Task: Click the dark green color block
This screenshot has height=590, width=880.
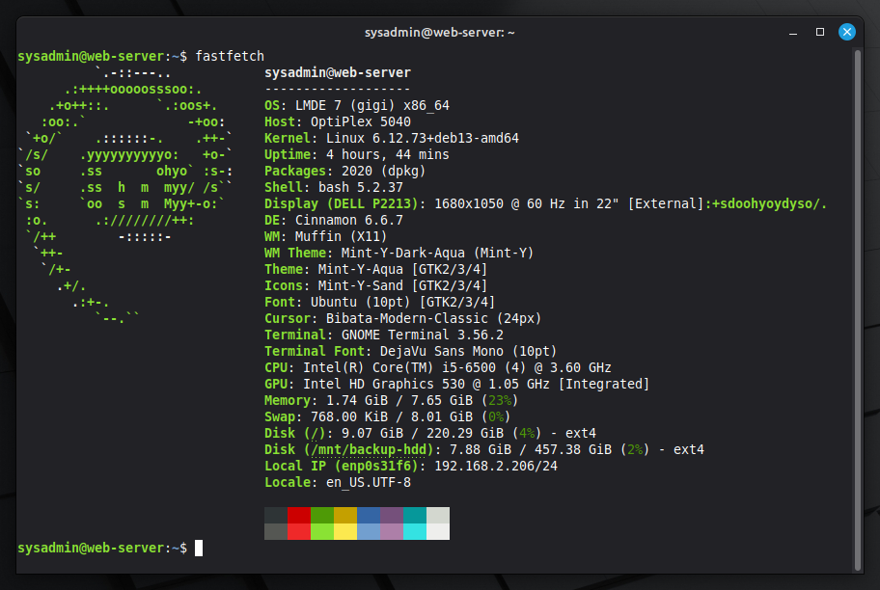Action: coord(322,515)
